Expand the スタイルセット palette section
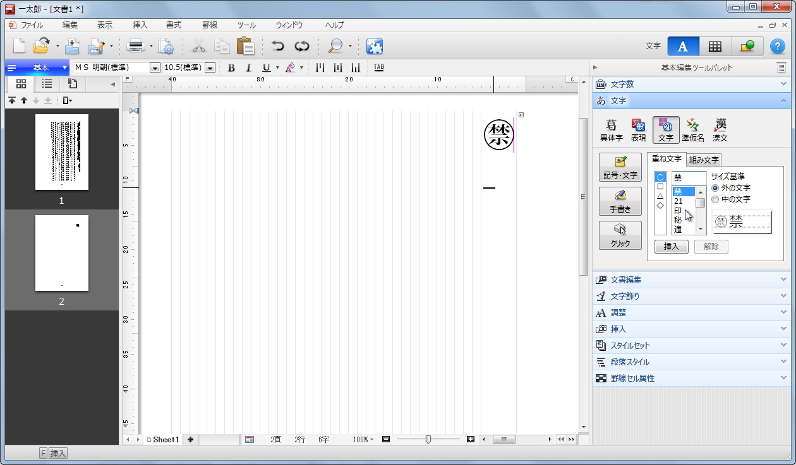Image resolution: width=796 pixels, height=465 pixels. coord(691,345)
